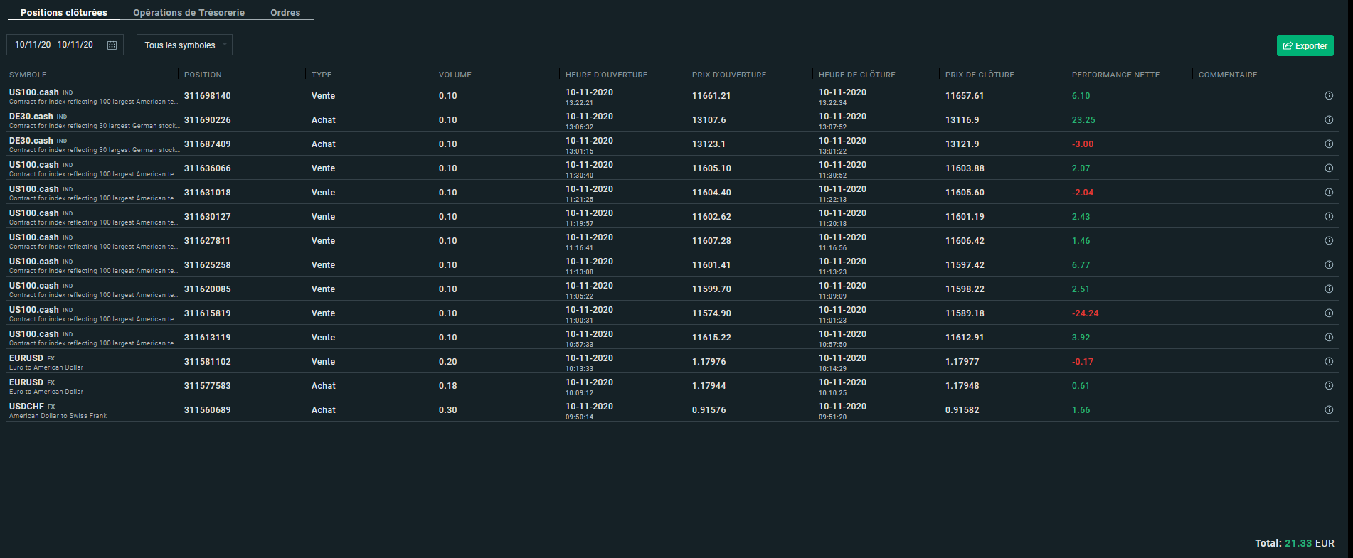
Task: Open the Ordres tab
Action: tap(285, 13)
